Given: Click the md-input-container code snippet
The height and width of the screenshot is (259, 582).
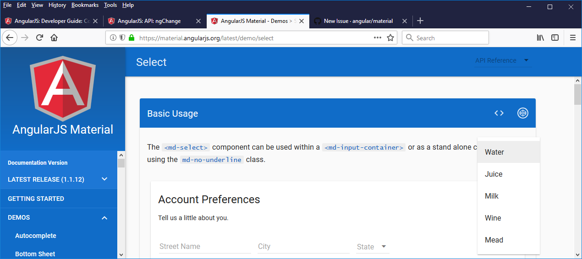Looking at the screenshot, I should click(x=364, y=147).
